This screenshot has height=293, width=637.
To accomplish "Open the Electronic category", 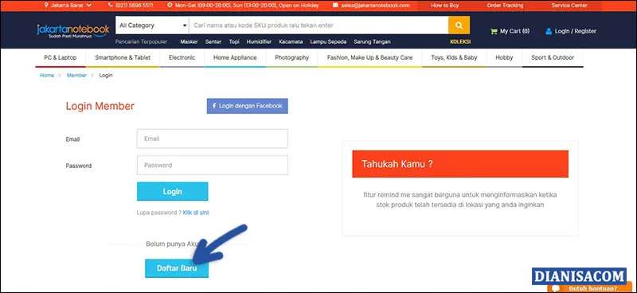I will (182, 57).
